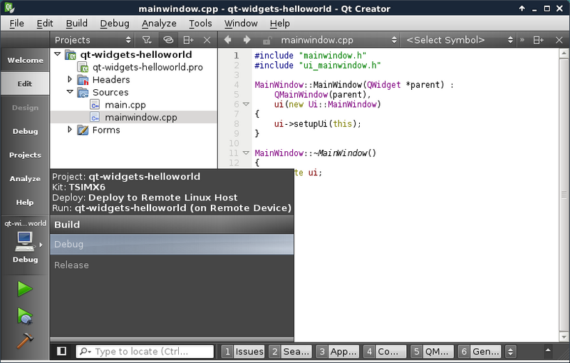Click the editor vertical scrollbar track
Screen dimensions: 570x363
coord(564,195)
